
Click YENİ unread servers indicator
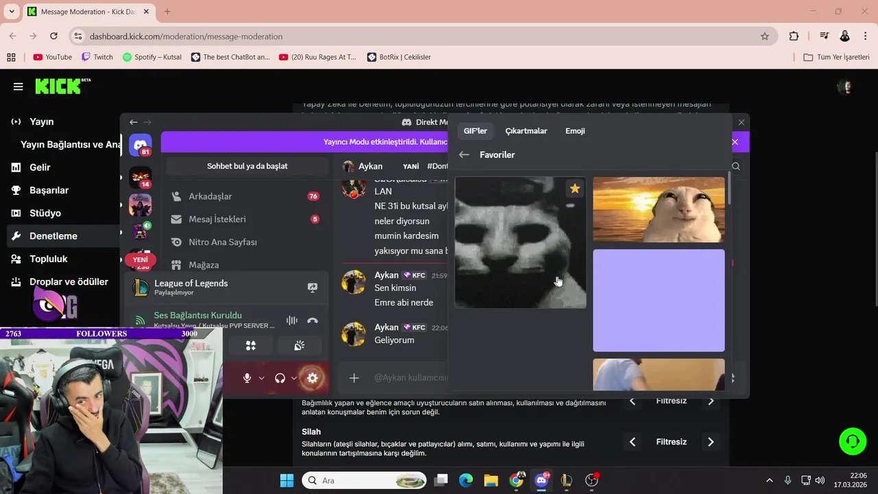140,260
